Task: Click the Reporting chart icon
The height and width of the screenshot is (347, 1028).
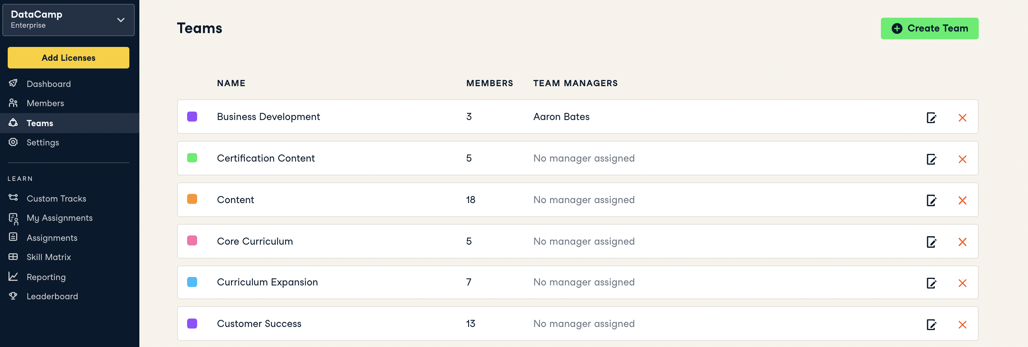Action: [13, 276]
